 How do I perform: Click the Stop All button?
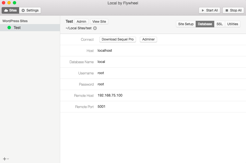[233, 10]
